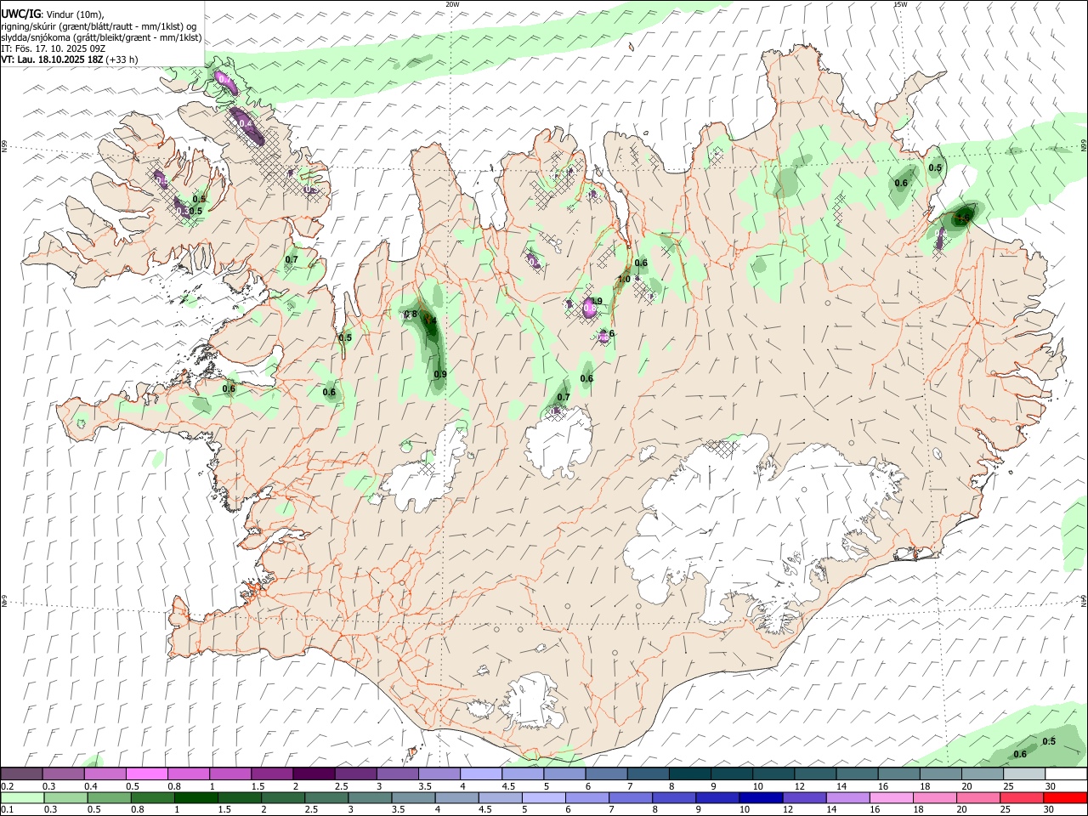Select snow legend swatch between 6 and 7
The image size is (1088, 816).
(606, 774)
